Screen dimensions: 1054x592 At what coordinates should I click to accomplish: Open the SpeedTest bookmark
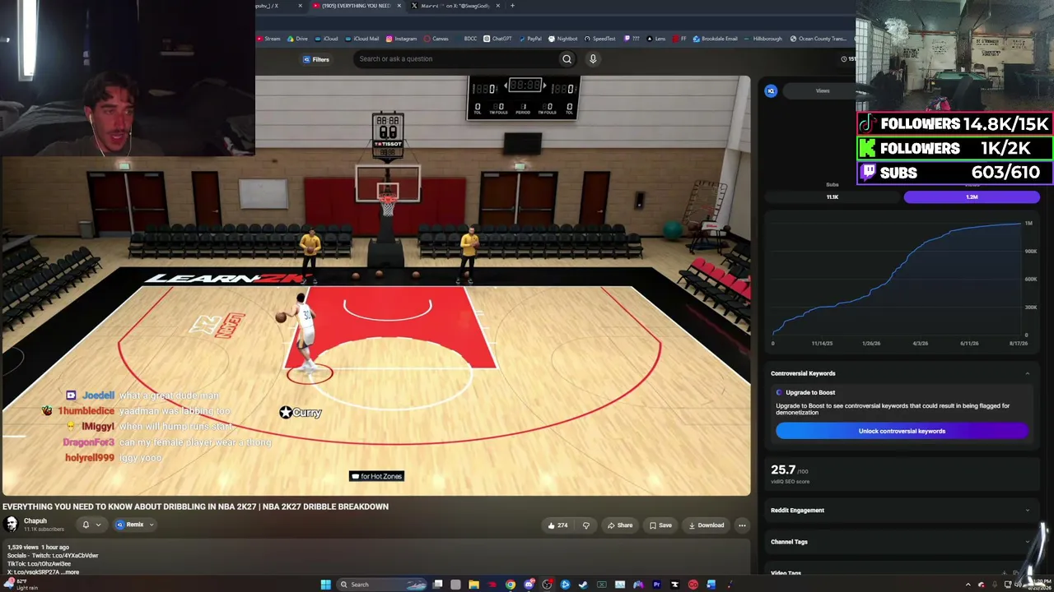pos(599,39)
